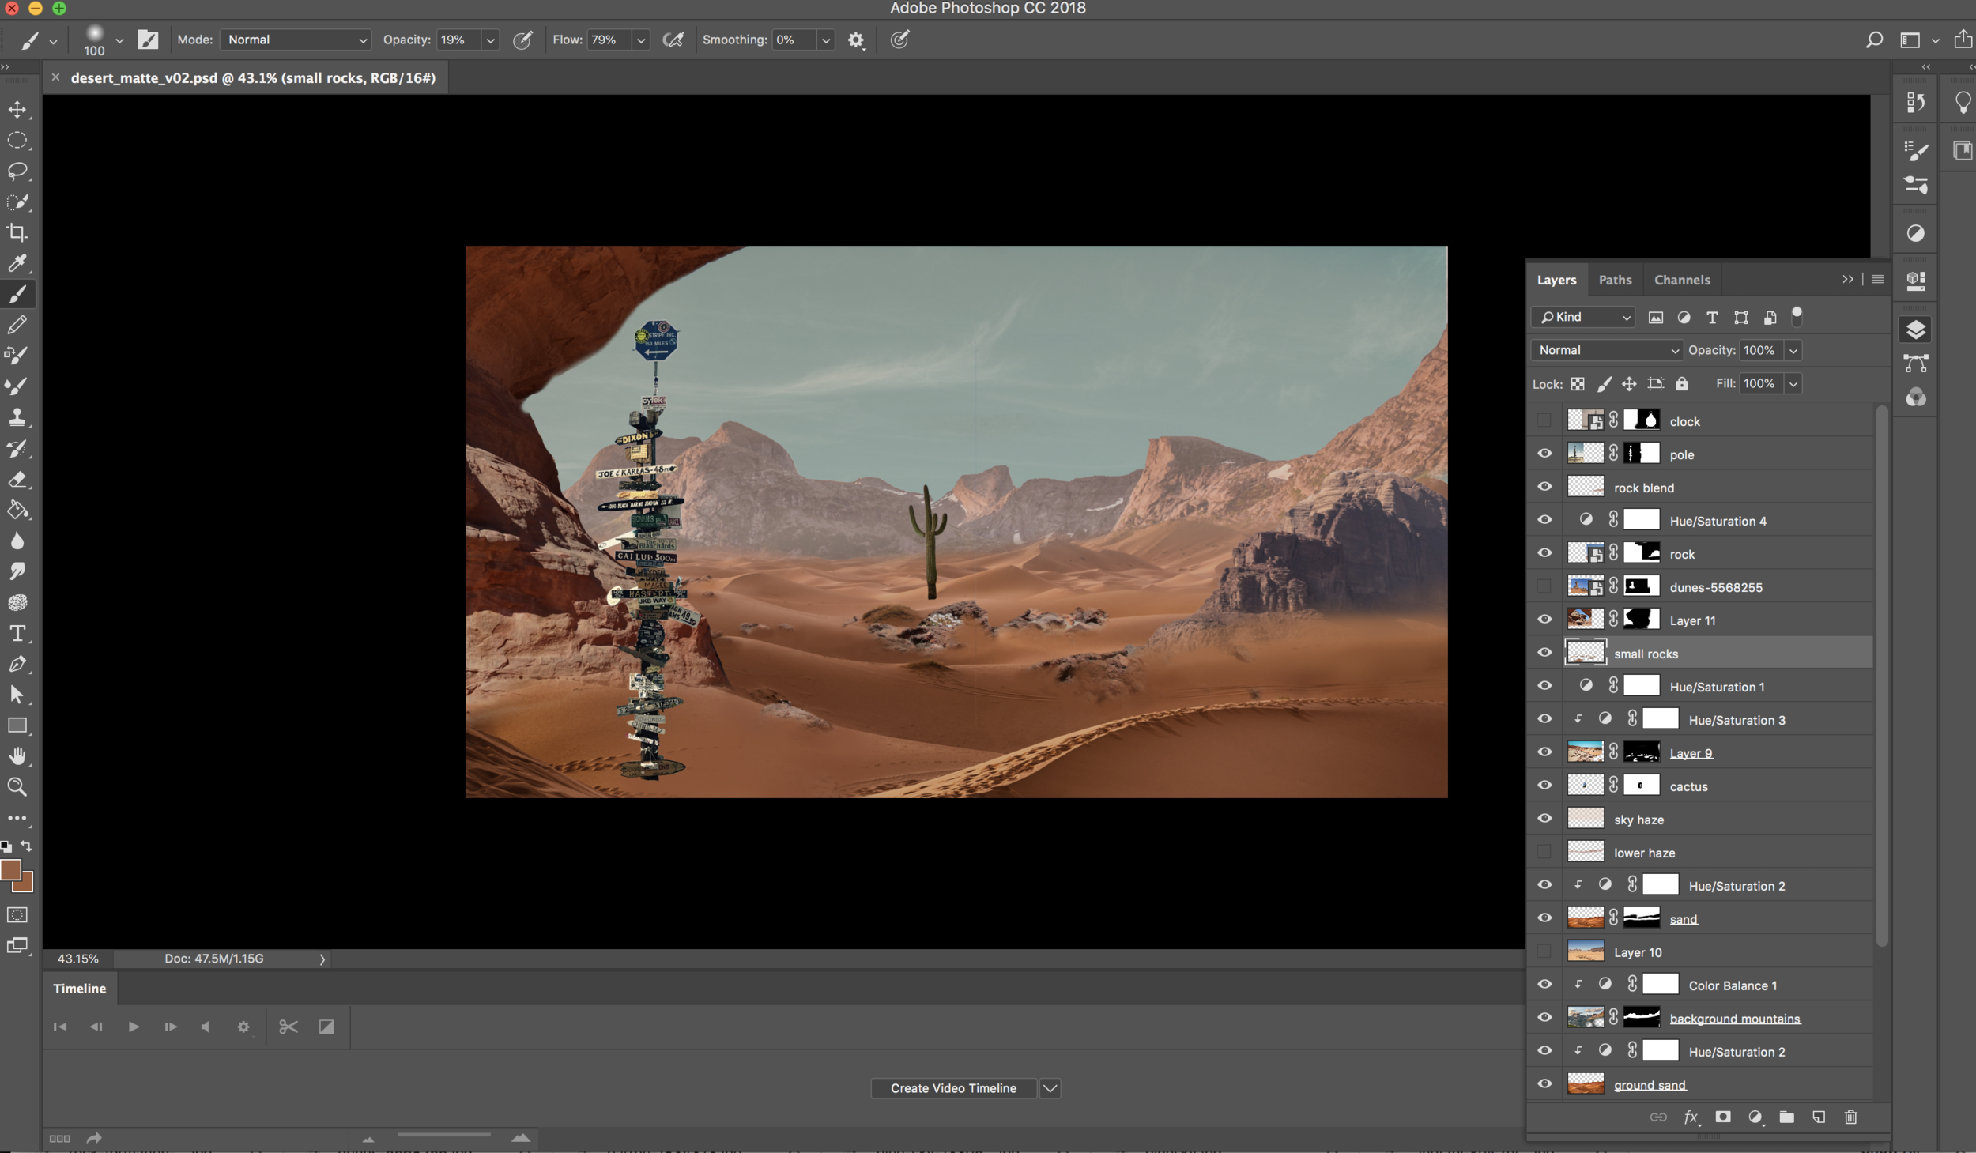The height and width of the screenshot is (1153, 1976).
Task: Switch to the Paths tab
Action: [1615, 280]
